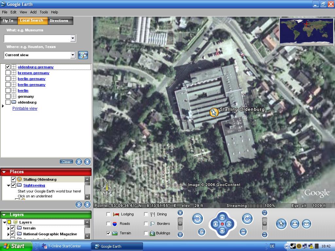
Task: Adjust the zoom slider handle
Action: [x=180, y=224]
